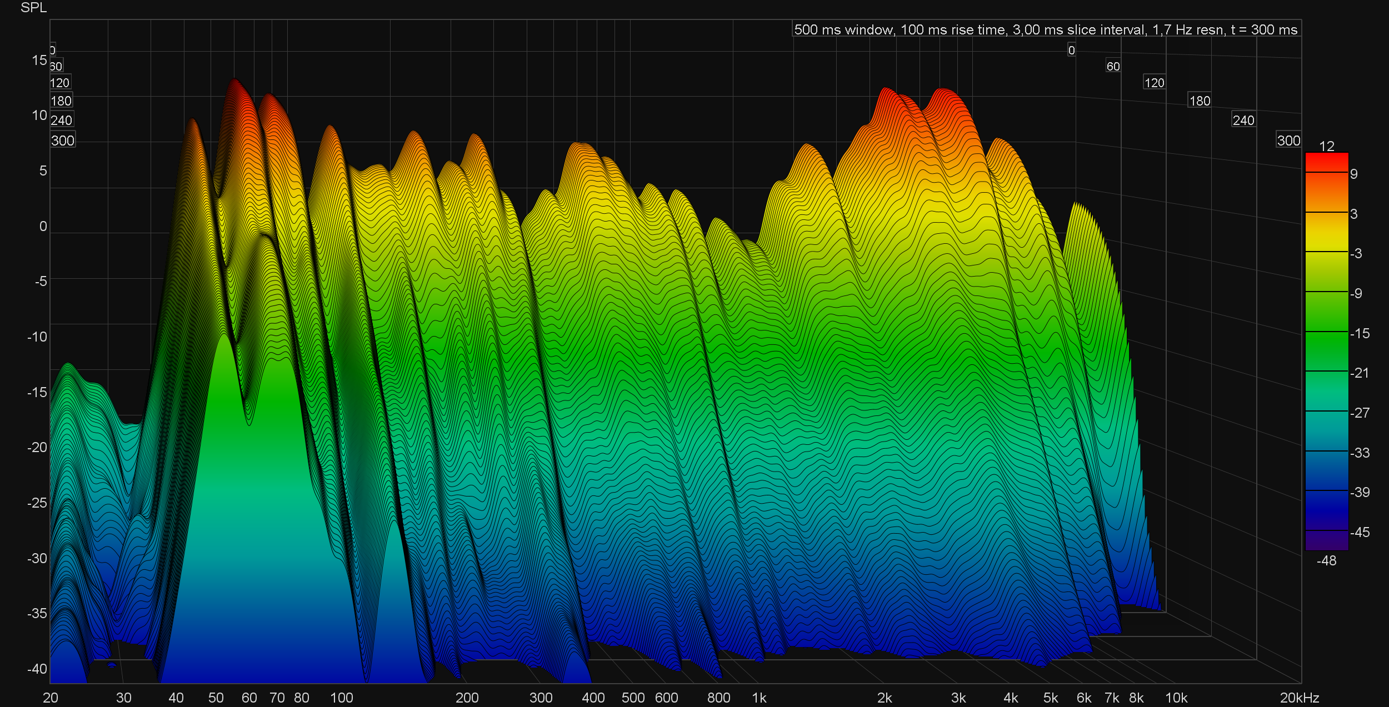This screenshot has width=1389, height=707.
Task: Click the 100 Hz frequency axis label
Action: (341, 698)
